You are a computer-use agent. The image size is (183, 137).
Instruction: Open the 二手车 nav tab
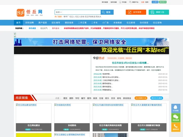point(94,23)
